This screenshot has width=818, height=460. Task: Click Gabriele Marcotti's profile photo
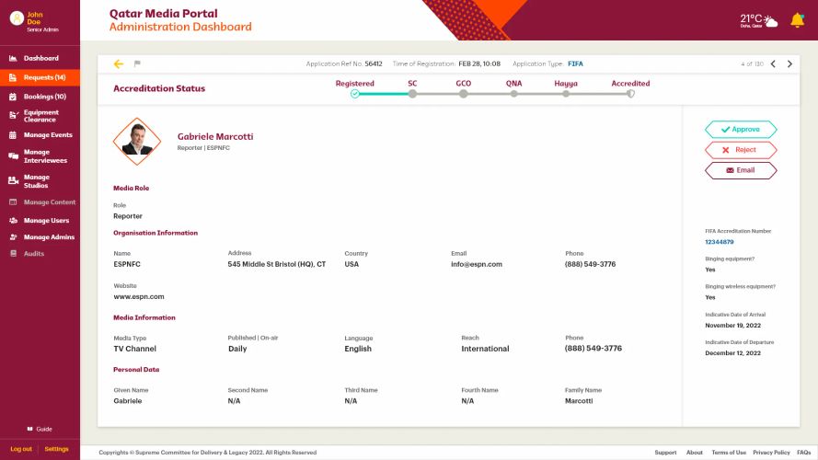click(137, 142)
